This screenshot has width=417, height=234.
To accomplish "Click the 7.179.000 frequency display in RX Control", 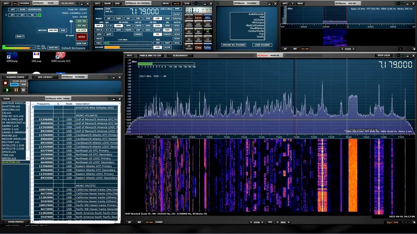I will coord(144,12).
